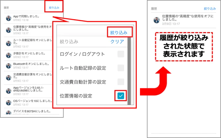Click 3月9日 13:18 timestamp
This screenshot has width=221, height=138.
pyautogui.click(x=21, y=20)
